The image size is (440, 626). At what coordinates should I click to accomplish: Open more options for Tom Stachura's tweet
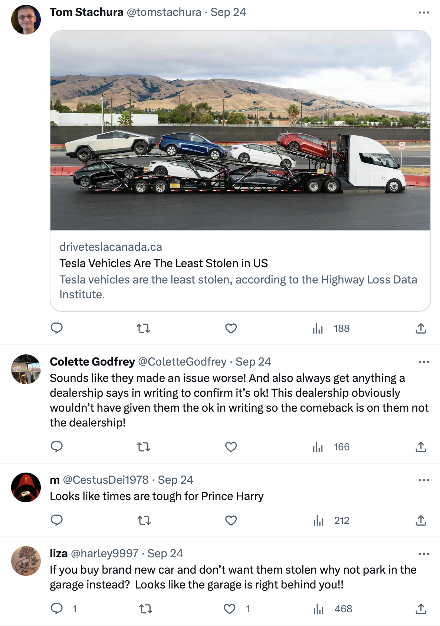(x=423, y=13)
